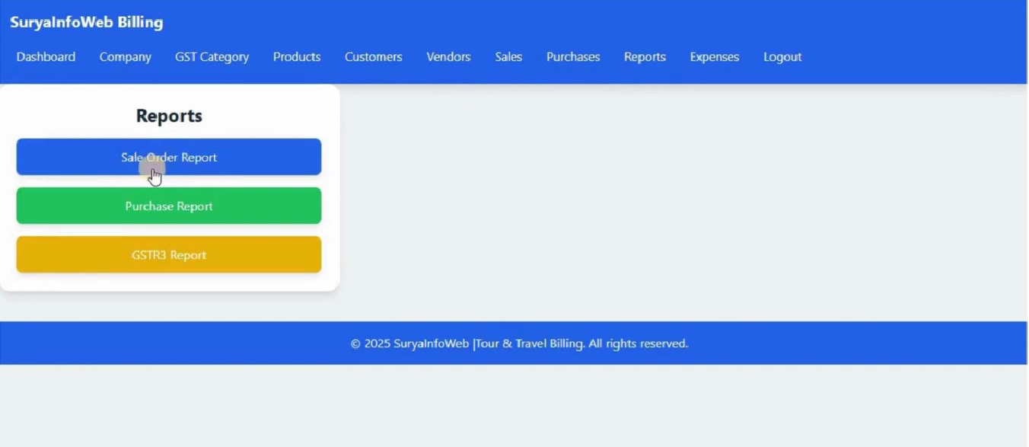View the Products page
This screenshot has width=1029, height=447.
click(297, 56)
